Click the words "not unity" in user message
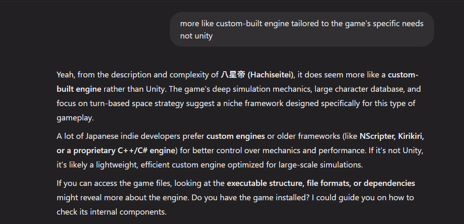The height and width of the screenshot is (224, 464). [197, 36]
